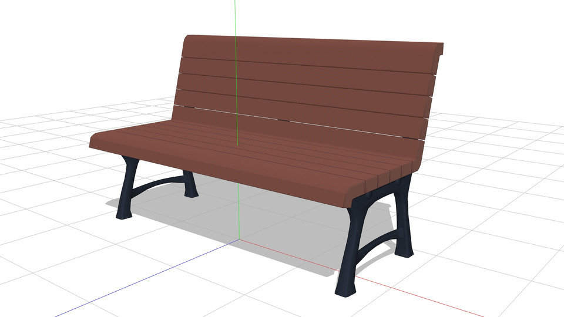
Task: Pick the blue axis line on floor
Action: click(x=147, y=278)
